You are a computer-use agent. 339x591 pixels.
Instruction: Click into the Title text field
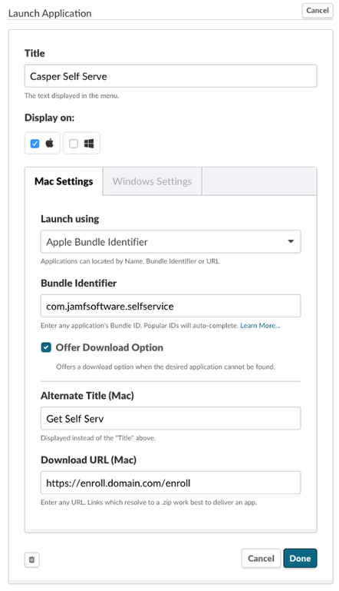(x=170, y=76)
